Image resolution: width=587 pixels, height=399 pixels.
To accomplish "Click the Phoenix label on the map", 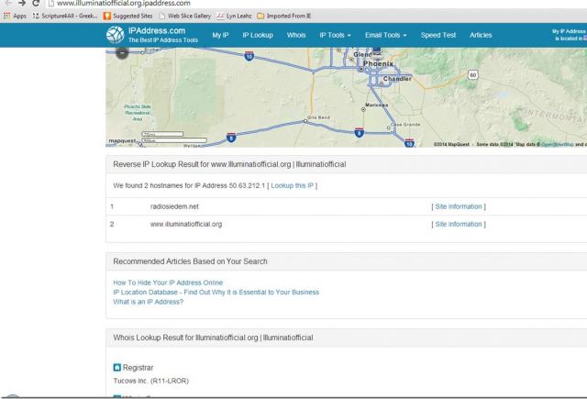I will [x=378, y=63].
